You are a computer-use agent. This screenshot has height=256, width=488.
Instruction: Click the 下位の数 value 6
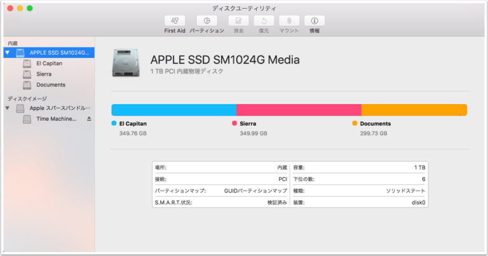(424, 179)
